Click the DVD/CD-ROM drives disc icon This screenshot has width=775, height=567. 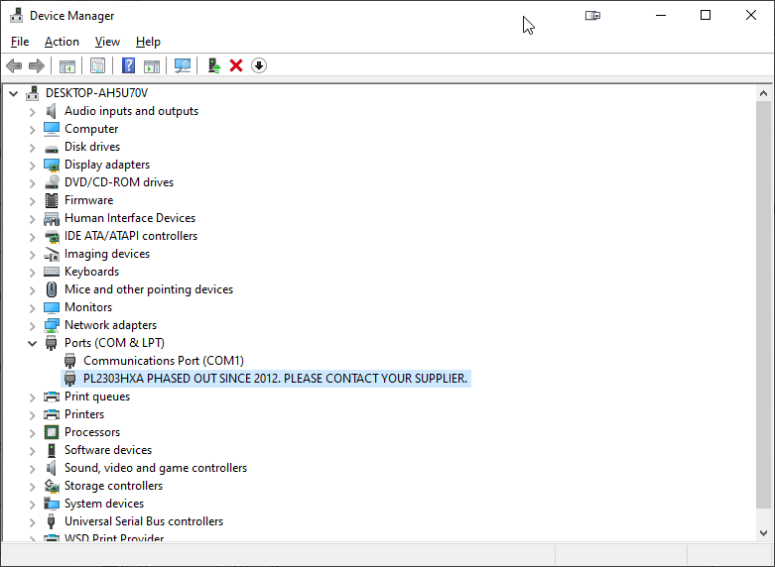pyautogui.click(x=52, y=182)
